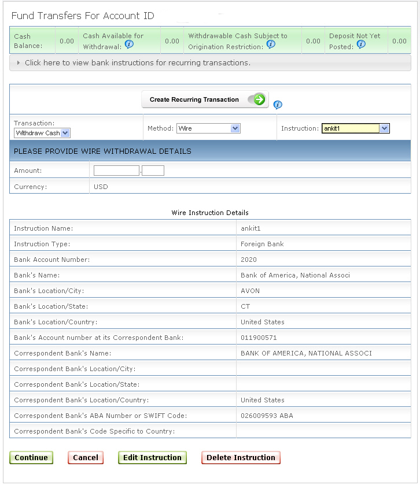Screen dimensions: 420x485
Task: Click the PLEASE PROVIDE WIRE WITHDRAWAL DETAILS header
Action: click(102, 151)
